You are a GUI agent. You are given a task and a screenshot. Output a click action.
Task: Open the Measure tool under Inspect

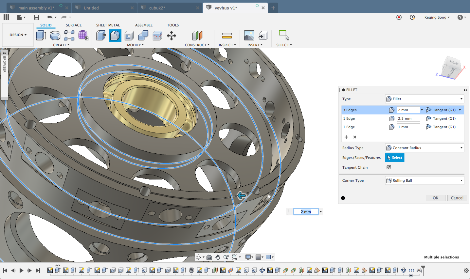coord(227,35)
